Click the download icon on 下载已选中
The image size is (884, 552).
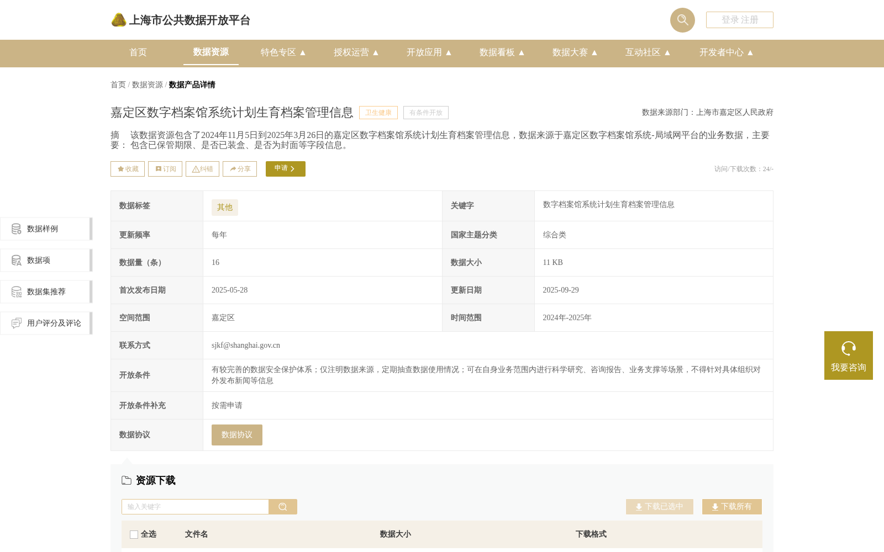pos(639,507)
